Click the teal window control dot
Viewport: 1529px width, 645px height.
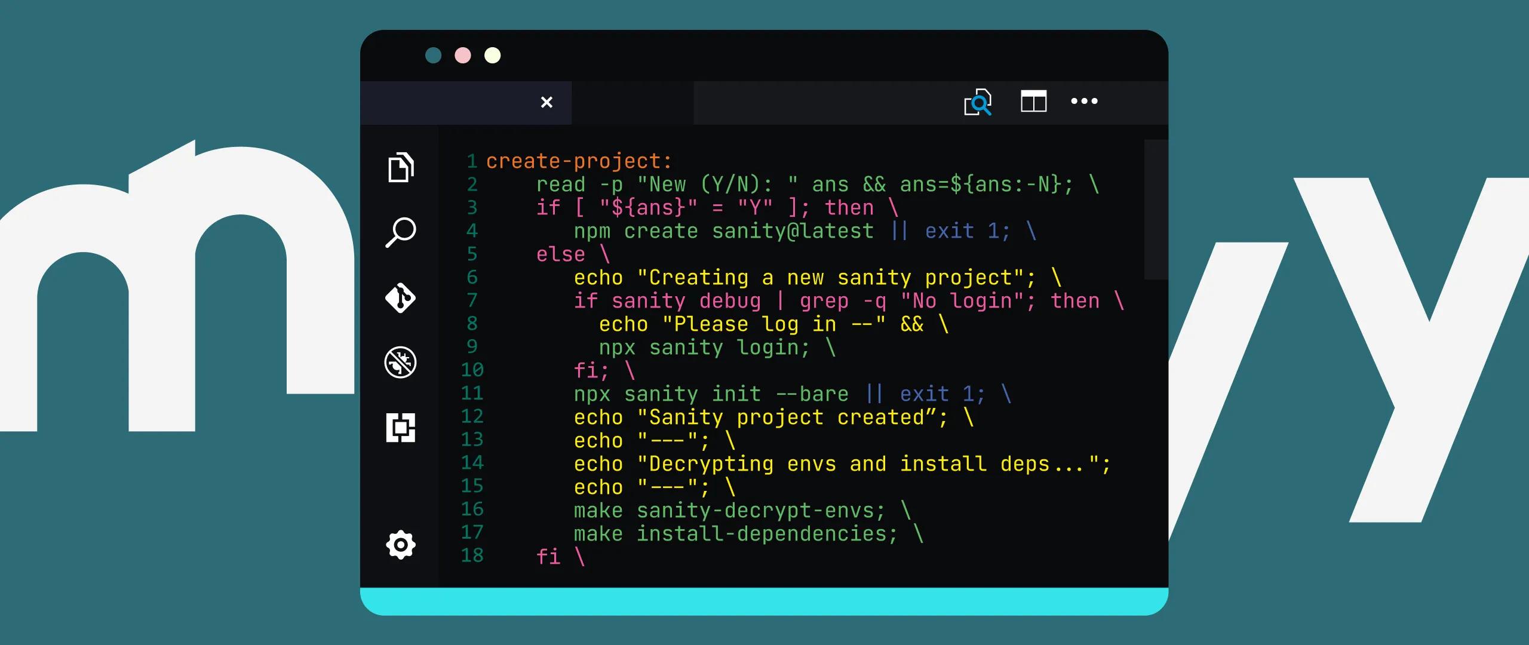pyautogui.click(x=434, y=56)
